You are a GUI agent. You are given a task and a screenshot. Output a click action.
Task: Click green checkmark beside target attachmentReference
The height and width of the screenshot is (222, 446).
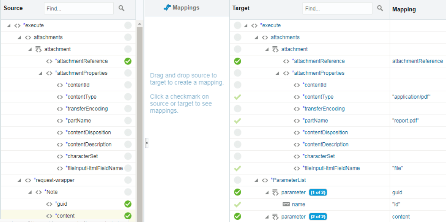point(237,61)
